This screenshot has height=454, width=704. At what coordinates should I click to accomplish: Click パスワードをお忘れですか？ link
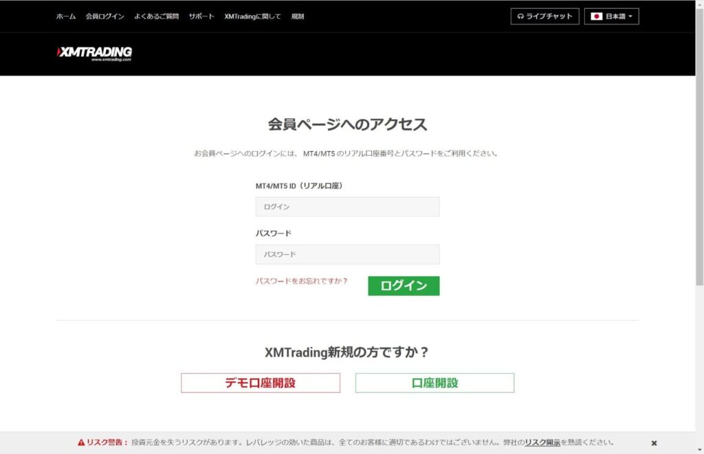301,282
